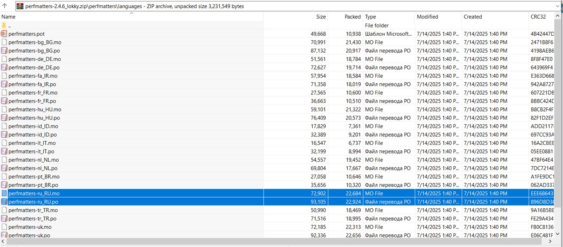The width and height of the screenshot is (563, 247).
Task: Select perfmatters-hu_HU.po file name
Action: 34,118
